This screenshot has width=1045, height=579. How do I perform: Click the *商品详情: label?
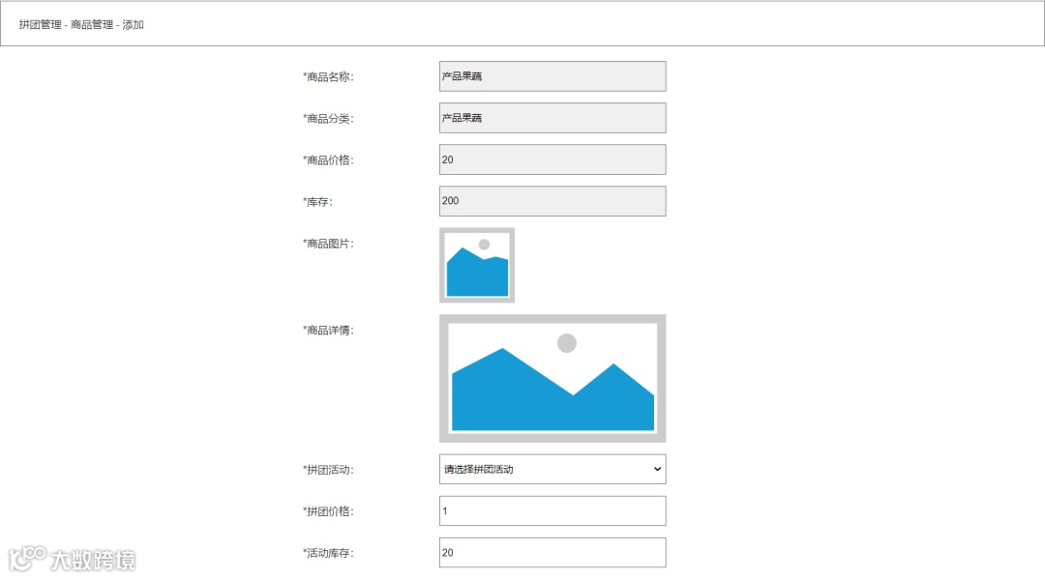(329, 330)
